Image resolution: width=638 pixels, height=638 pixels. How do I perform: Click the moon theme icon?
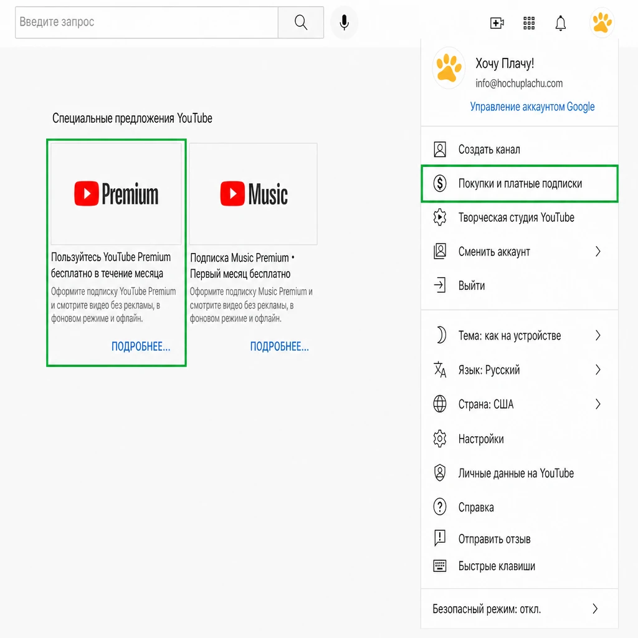click(441, 335)
